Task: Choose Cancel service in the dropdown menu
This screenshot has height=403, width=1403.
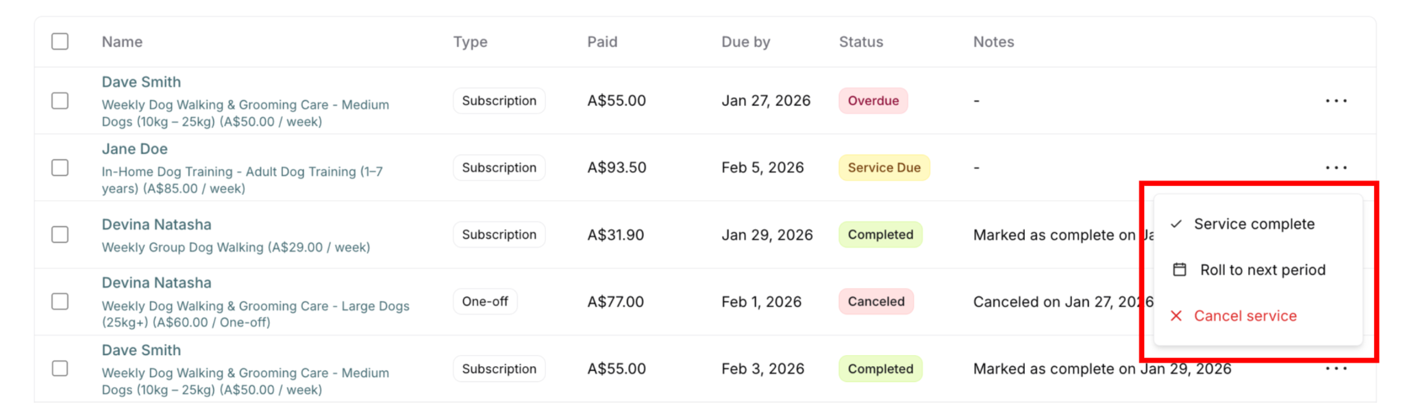Action: 1245,315
